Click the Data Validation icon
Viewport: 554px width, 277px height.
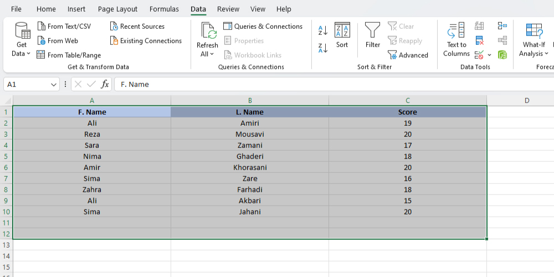pos(480,54)
